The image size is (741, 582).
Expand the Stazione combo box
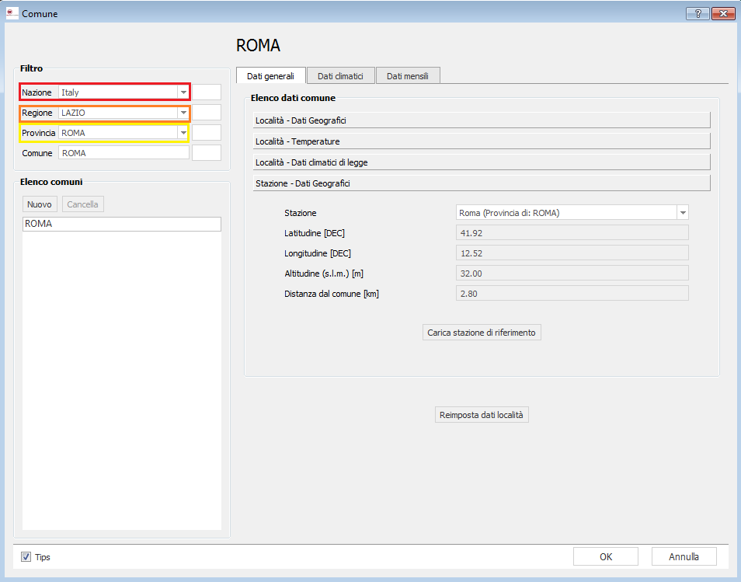[x=682, y=213]
